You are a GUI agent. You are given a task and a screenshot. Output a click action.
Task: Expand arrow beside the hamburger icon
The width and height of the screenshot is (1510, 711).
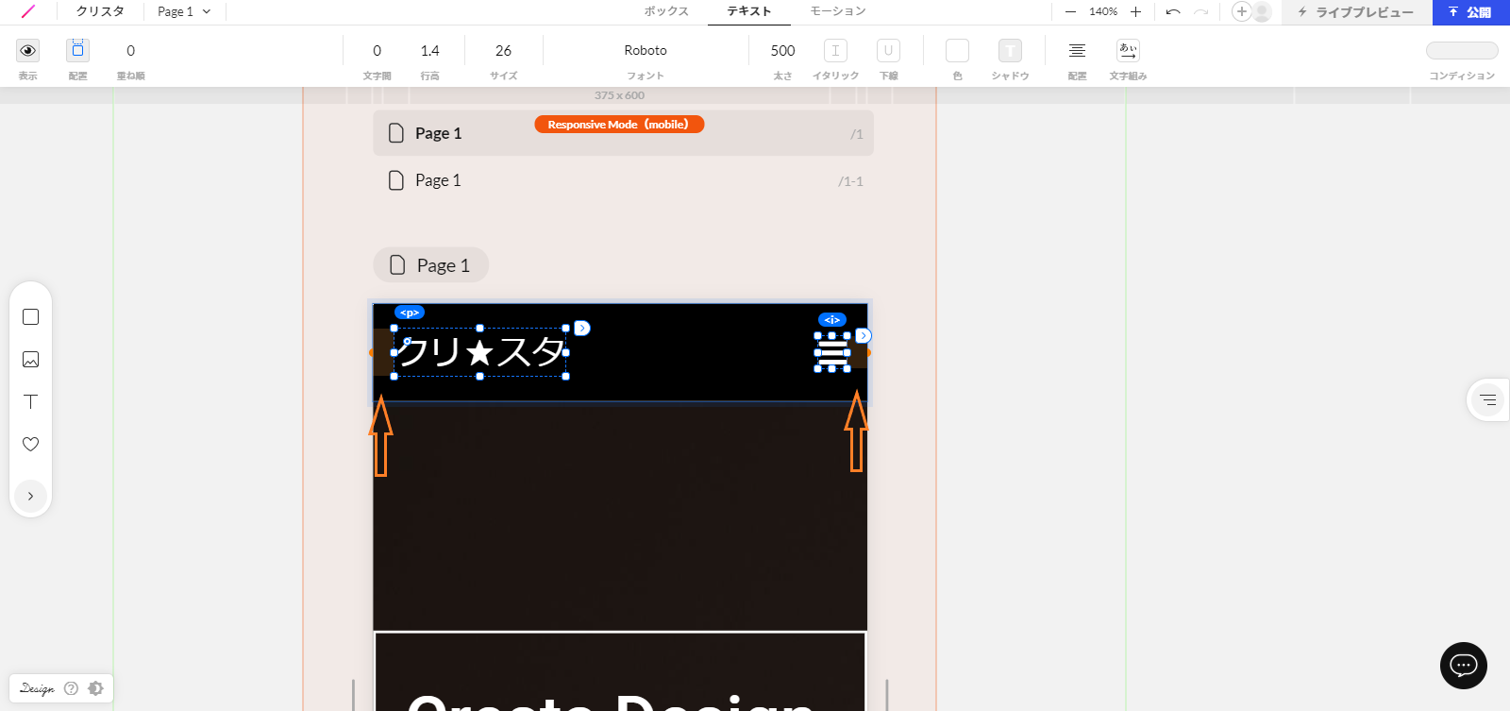click(x=864, y=336)
